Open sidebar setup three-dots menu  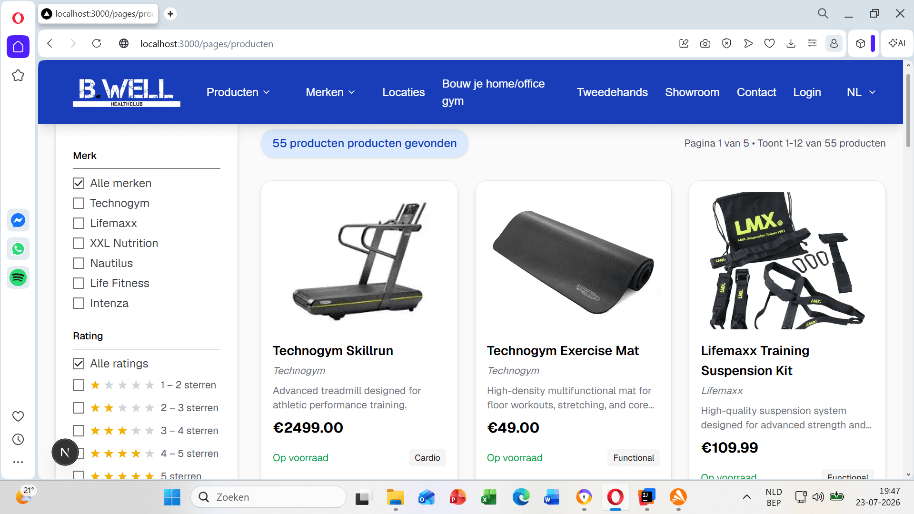tap(18, 462)
